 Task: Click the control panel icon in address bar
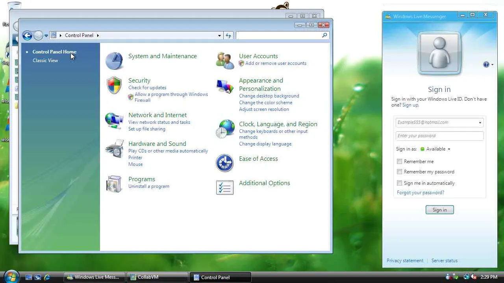coord(54,35)
